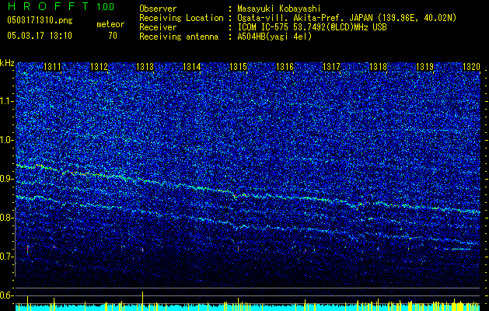The image size is (489, 311).
Task: Click time marker 1316 on spectrogram
Action: [x=285, y=67]
